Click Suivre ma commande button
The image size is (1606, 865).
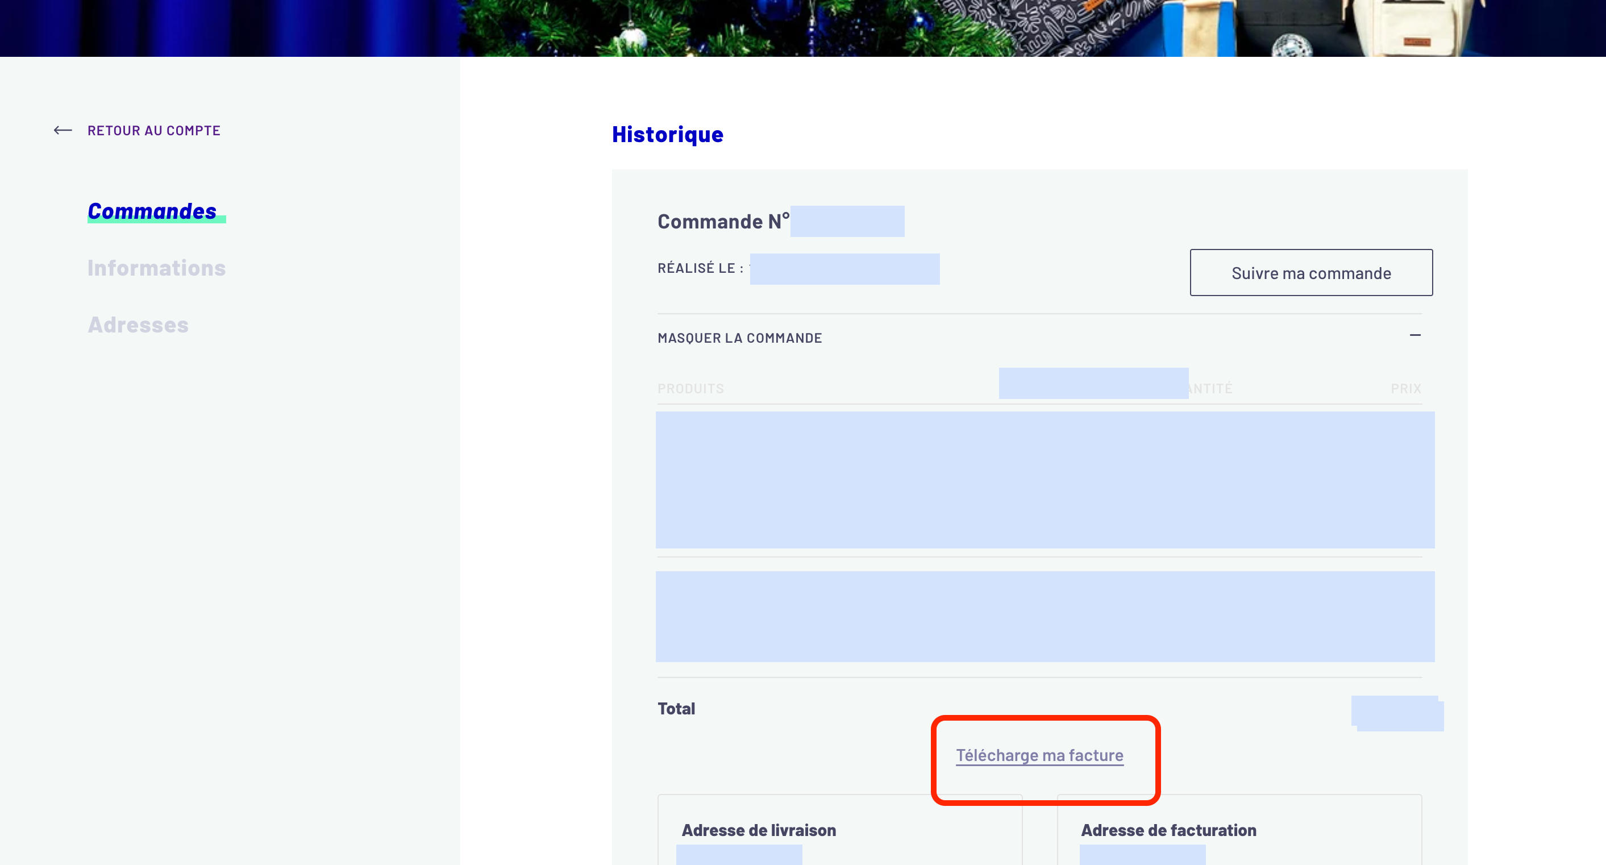pos(1311,273)
